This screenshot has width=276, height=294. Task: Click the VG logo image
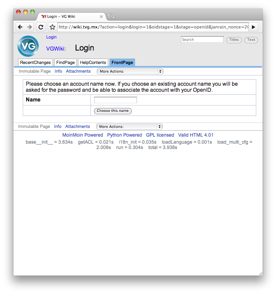(28, 46)
